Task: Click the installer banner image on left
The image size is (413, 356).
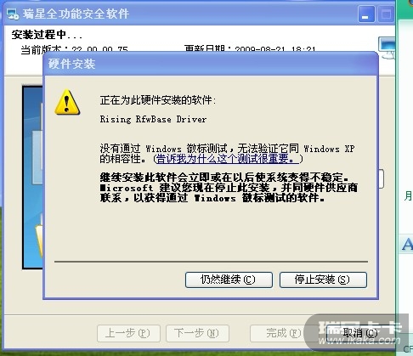Action: (x=33, y=178)
